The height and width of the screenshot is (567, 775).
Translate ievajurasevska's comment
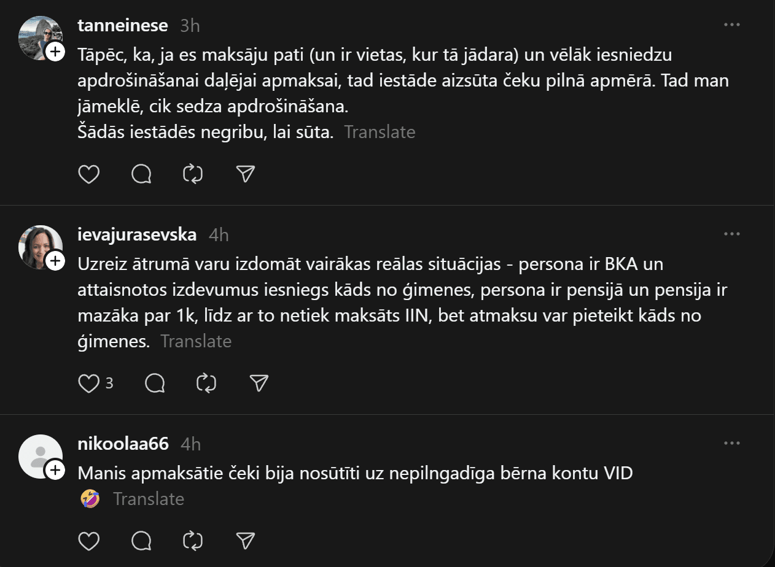196,341
